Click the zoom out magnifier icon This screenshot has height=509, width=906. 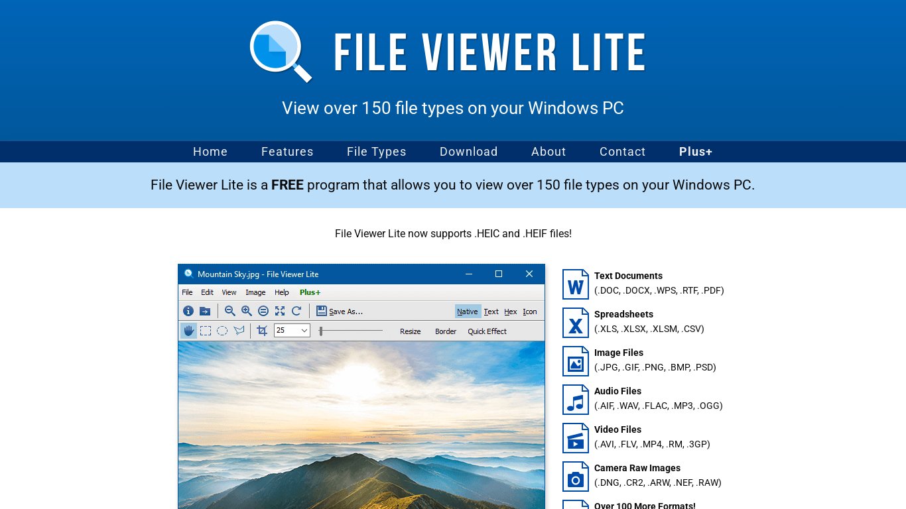pos(230,311)
